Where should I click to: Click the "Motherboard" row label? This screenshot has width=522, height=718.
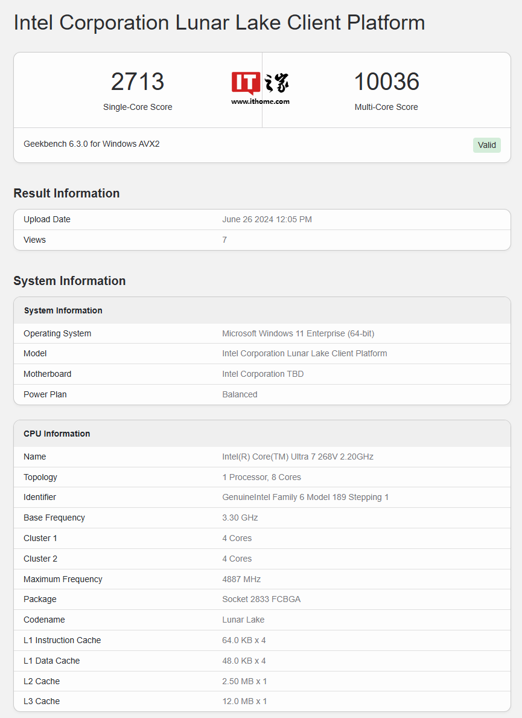click(48, 374)
